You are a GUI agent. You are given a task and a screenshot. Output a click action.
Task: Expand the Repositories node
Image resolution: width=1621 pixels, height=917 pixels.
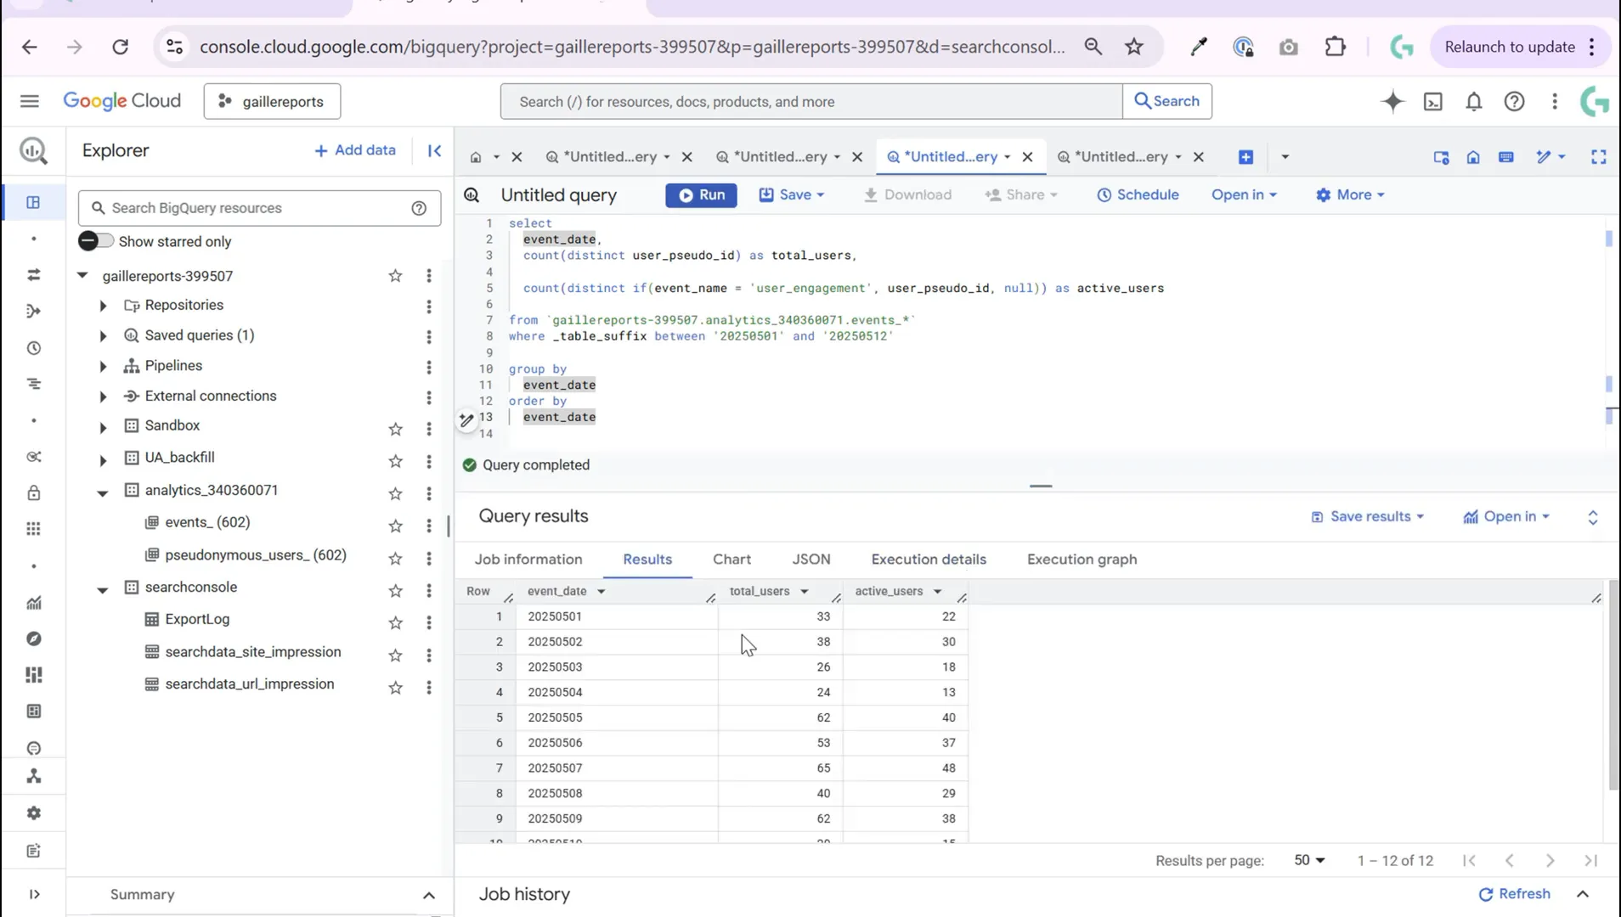click(x=103, y=306)
